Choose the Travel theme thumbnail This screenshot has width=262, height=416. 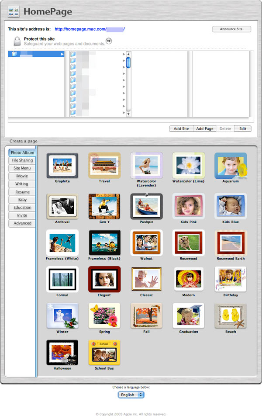pyautogui.click(x=104, y=166)
